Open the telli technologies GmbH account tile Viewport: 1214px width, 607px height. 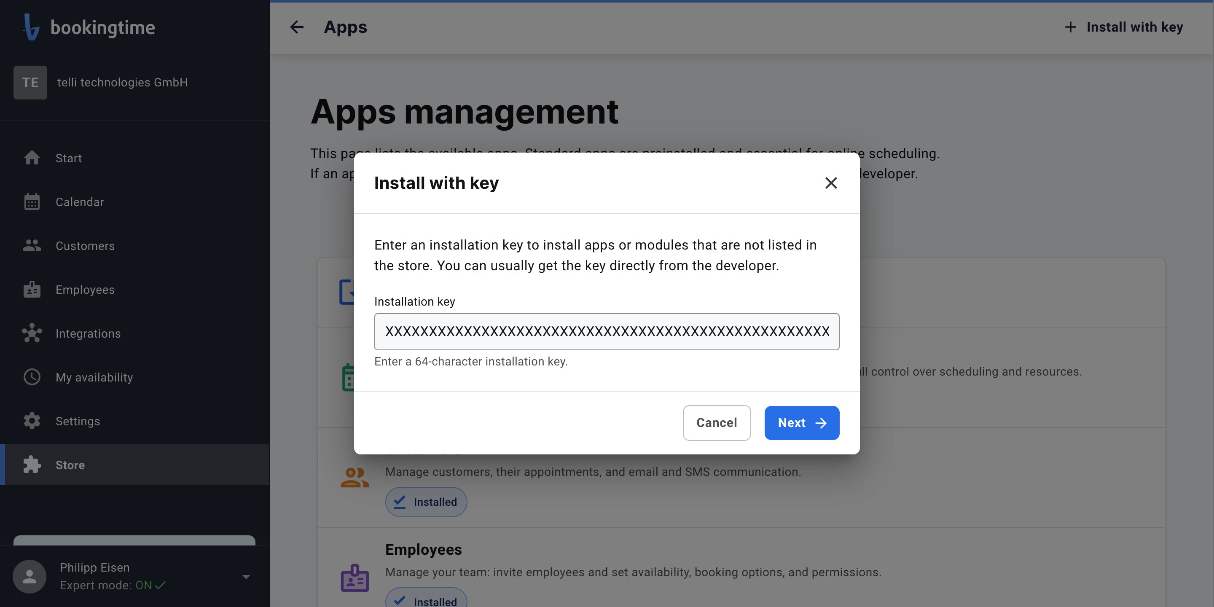[x=134, y=83]
